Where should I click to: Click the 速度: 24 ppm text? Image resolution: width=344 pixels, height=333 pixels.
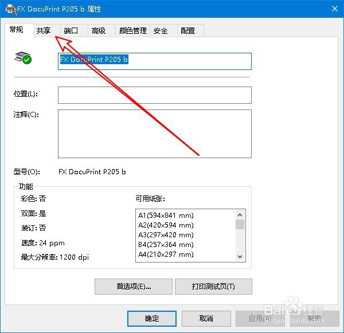pos(43,243)
